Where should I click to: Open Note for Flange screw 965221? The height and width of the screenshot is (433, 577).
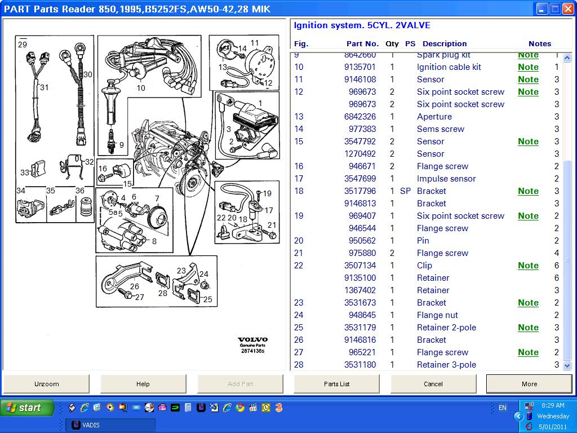tap(528, 352)
